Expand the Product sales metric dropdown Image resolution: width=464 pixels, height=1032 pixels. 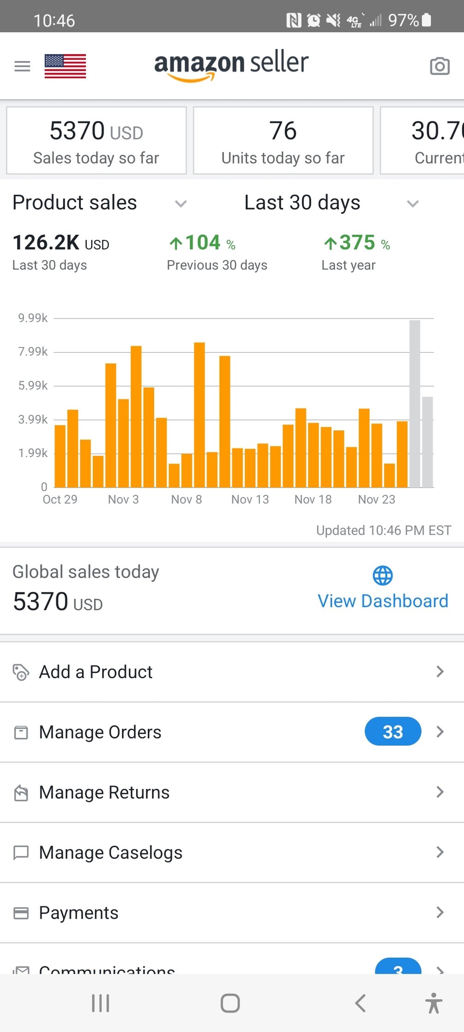coord(181,203)
